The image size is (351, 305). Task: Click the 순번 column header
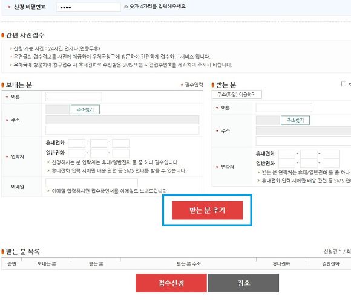(x=11, y=264)
